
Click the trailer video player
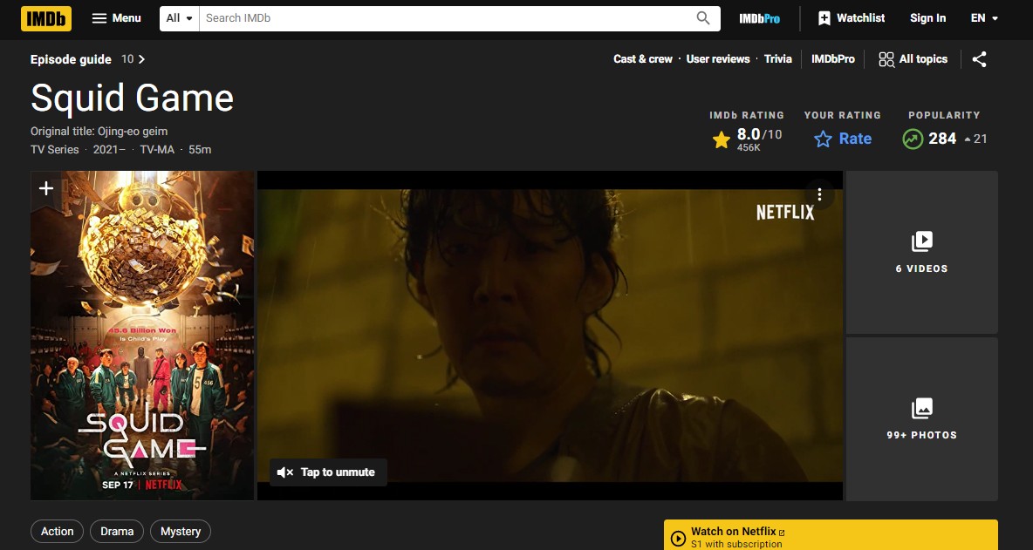tap(551, 336)
